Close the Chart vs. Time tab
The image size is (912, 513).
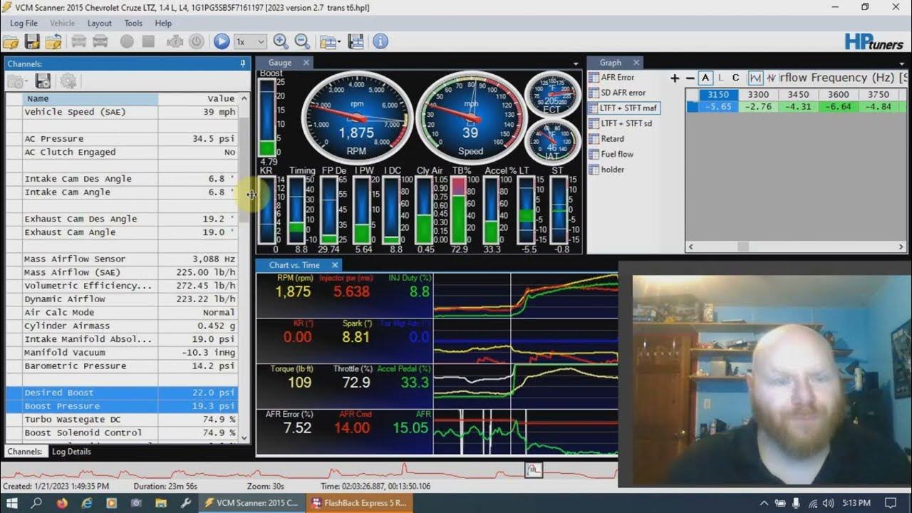pos(335,265)
